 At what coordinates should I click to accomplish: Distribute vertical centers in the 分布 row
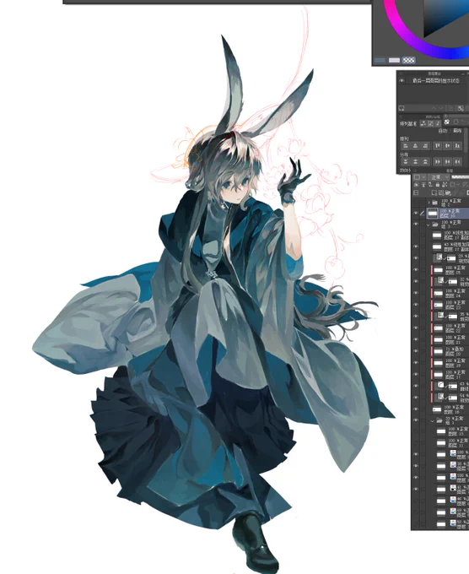coord(415,161)
